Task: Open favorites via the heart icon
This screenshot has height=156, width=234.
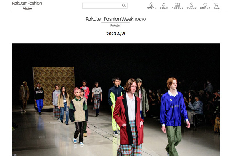Action: coord(205,5)
